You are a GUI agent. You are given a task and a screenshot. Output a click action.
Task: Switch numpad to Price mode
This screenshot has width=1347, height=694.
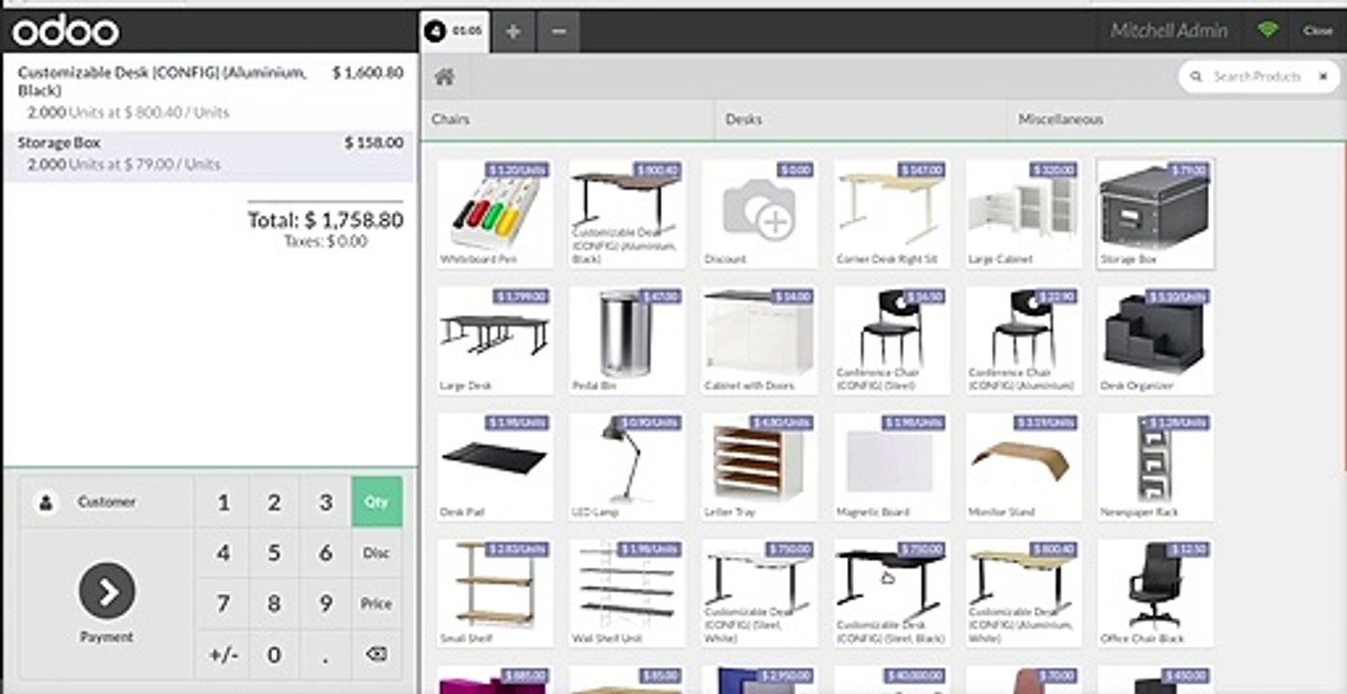pos(376,604)
